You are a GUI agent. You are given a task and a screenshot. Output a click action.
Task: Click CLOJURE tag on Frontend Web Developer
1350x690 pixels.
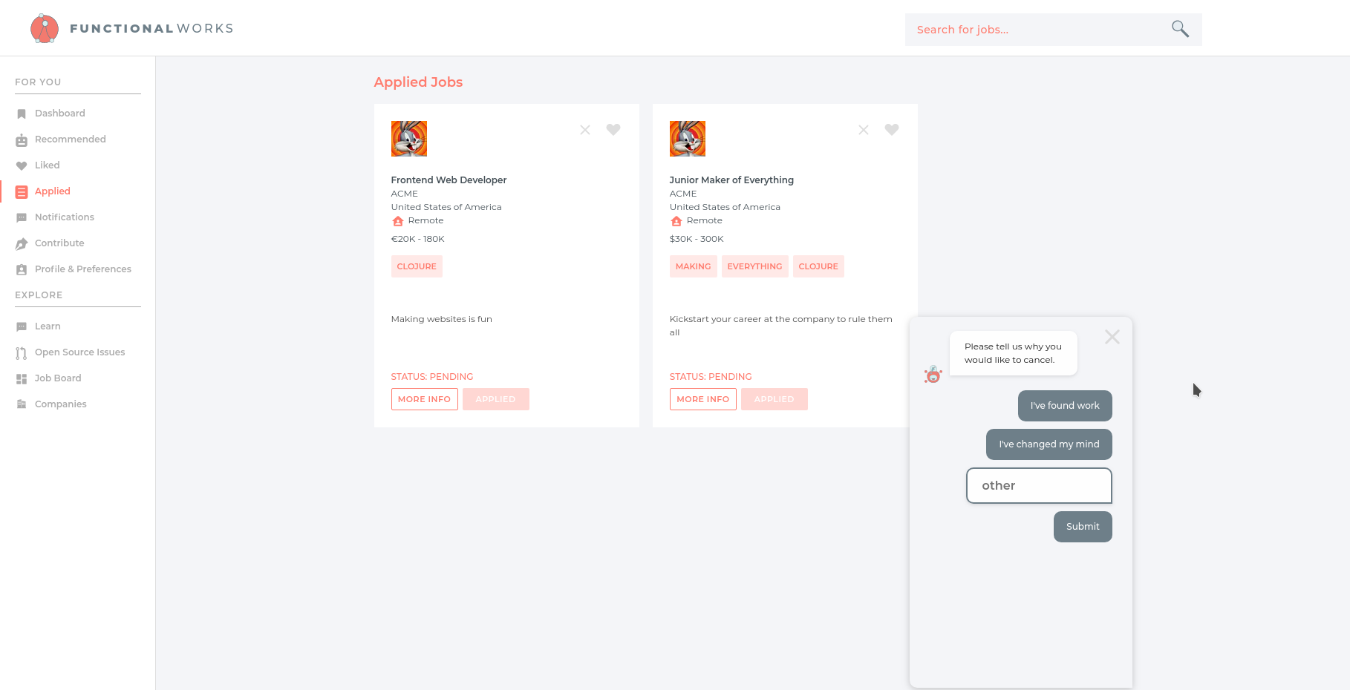click(x=417, y=266)
